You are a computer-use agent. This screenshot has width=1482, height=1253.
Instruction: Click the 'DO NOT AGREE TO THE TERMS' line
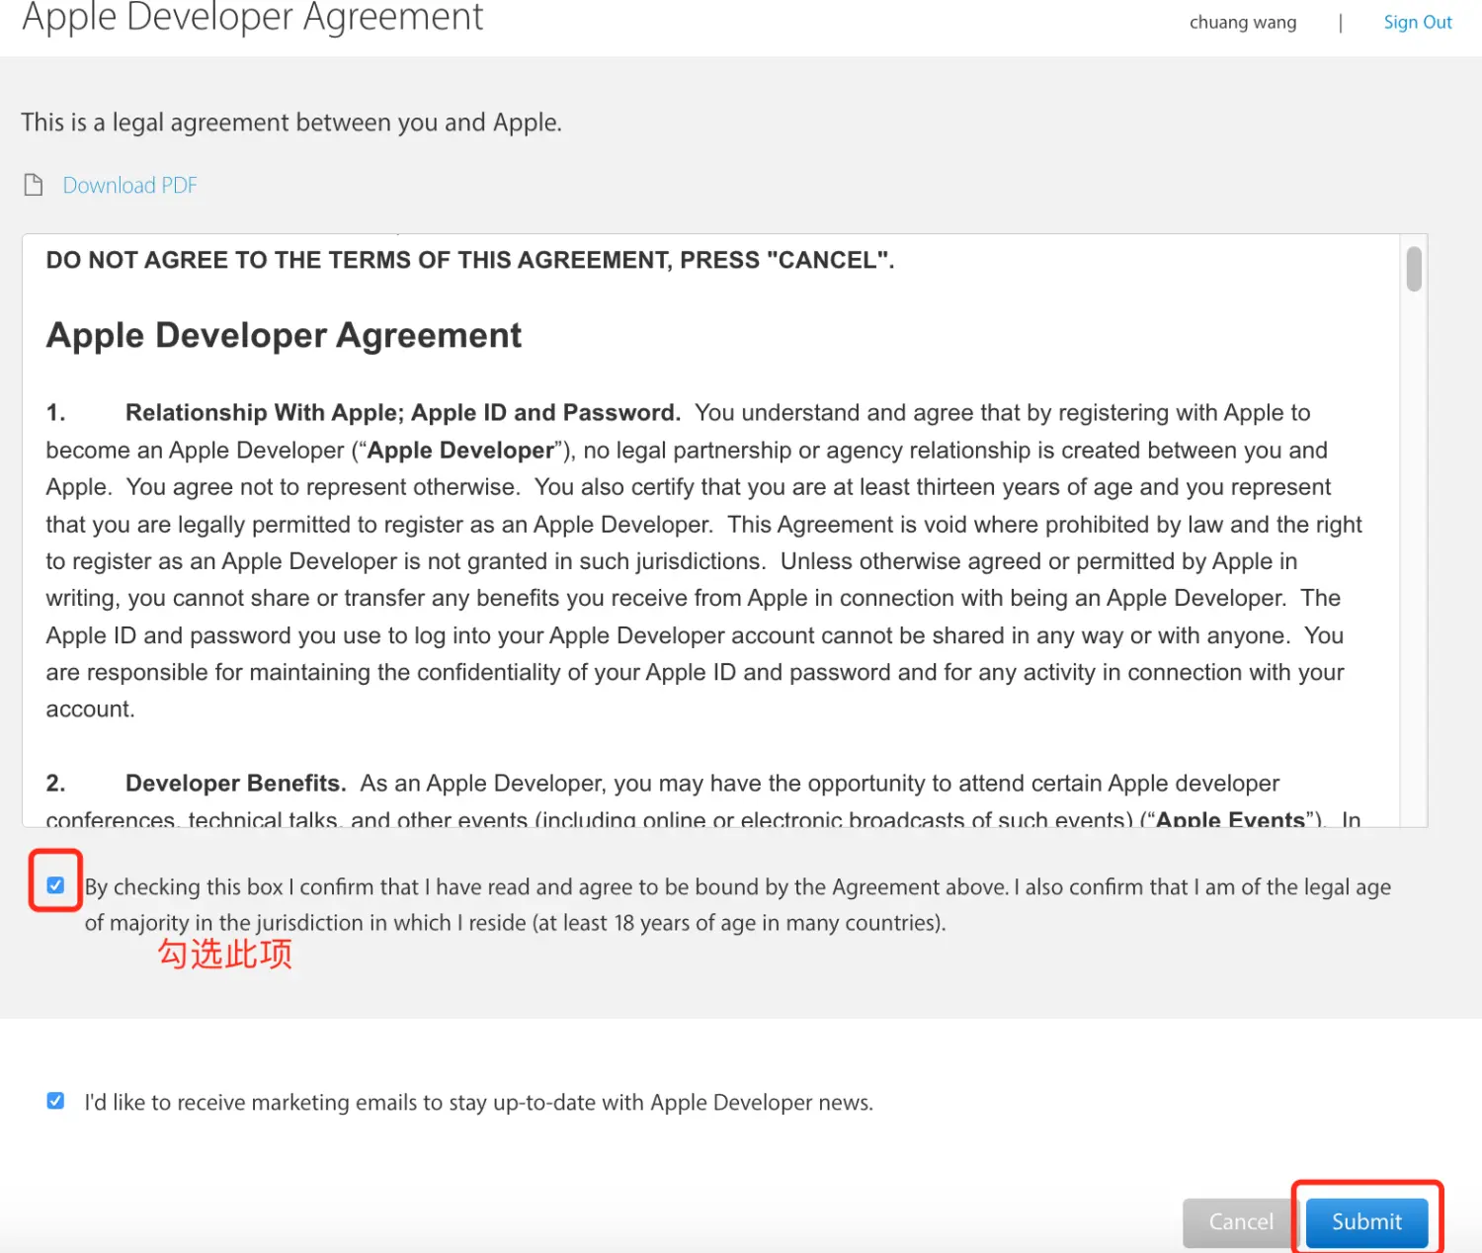tap(470, 260)
